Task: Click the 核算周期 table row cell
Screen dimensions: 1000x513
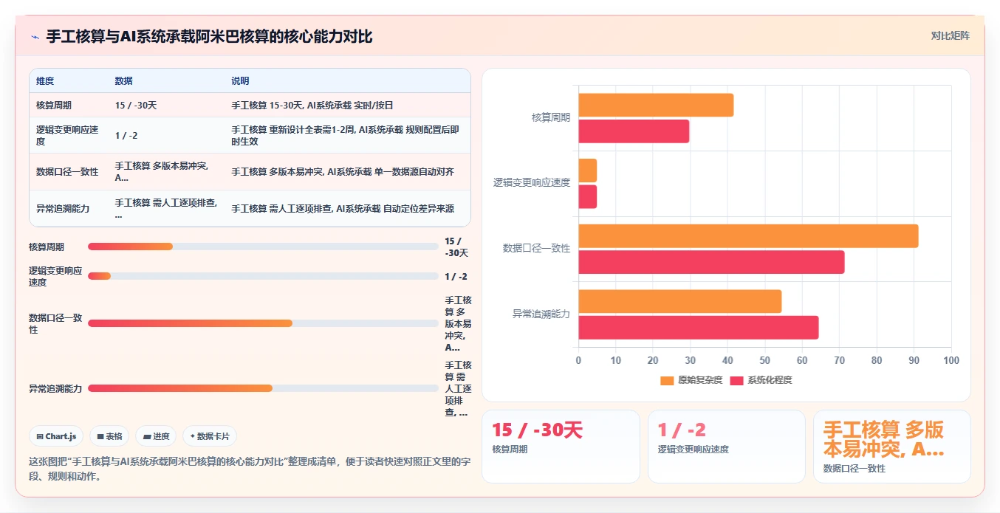Action: 54,106
